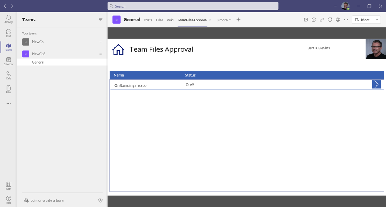Click the reload tab icon
386x207 pixels.
pos(330,20)
